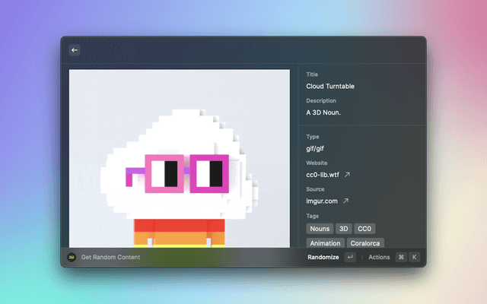Click the gif/gif type value
Screen dimensions: 487x304
315,149
